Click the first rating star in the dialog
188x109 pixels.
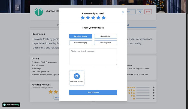point(83,18)
